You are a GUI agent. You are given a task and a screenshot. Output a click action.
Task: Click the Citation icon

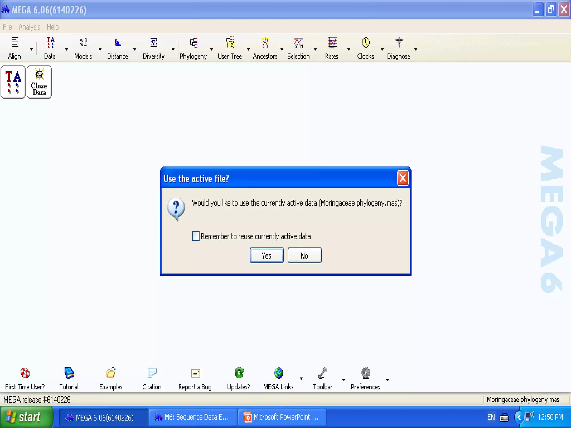152,373
